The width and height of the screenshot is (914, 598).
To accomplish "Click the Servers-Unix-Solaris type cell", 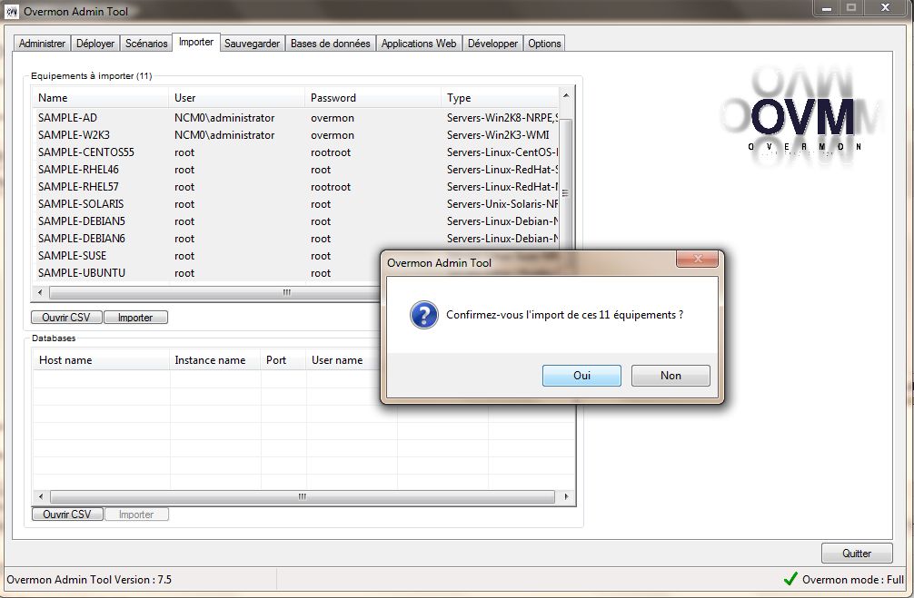I will coord(502,204).
